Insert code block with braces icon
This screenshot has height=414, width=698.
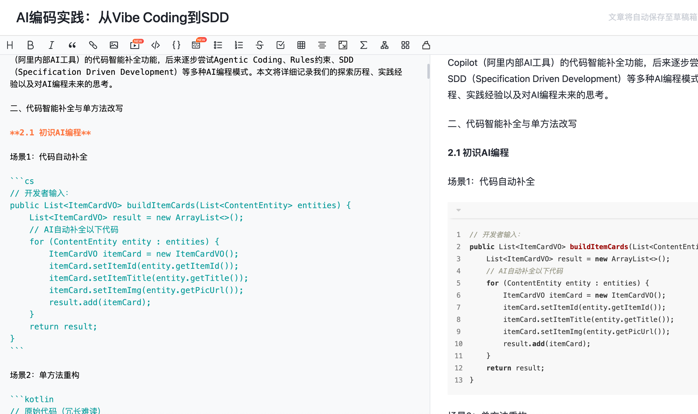[x=176, y=45]
